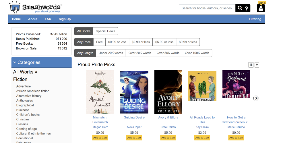Select the Special Deals filter
Screen dimensions: 287x143
pos(105,31)
